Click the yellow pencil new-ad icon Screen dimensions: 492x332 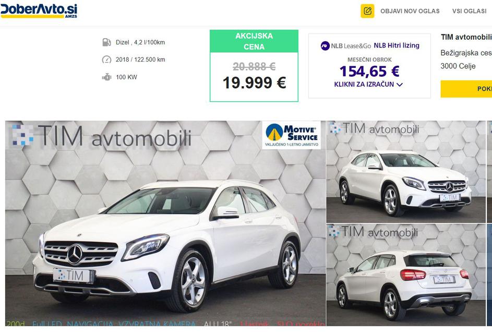[x=367, y=11]
